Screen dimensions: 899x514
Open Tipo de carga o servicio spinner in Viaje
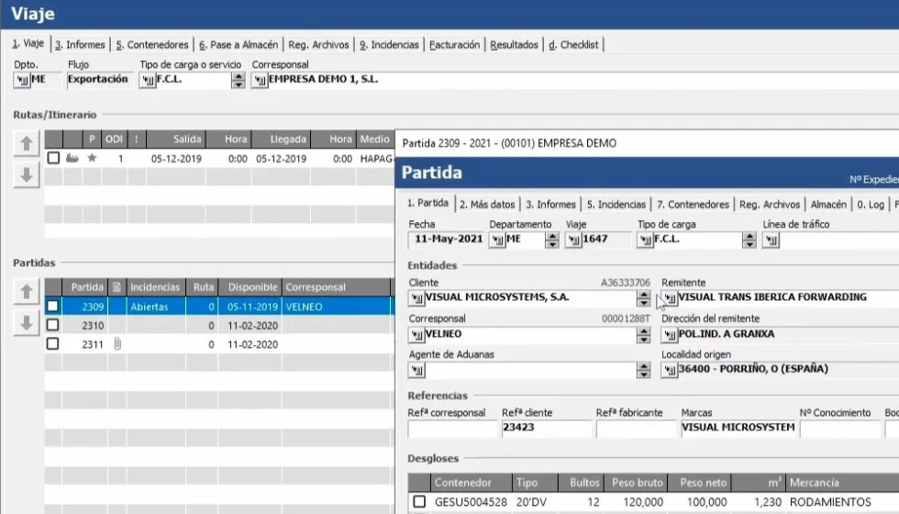pos(238,80)
